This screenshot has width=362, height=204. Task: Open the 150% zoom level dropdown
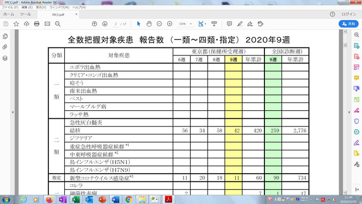pyautogui.click(x=185, y=24)
